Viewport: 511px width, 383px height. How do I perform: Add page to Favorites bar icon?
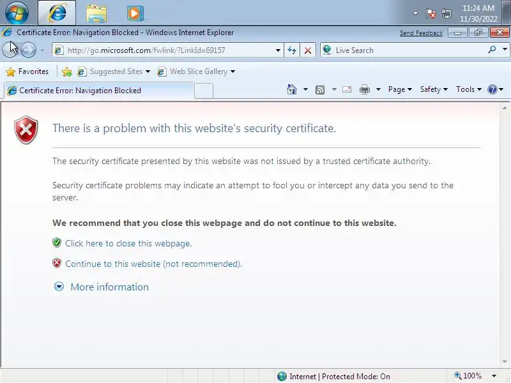point(67,71)
